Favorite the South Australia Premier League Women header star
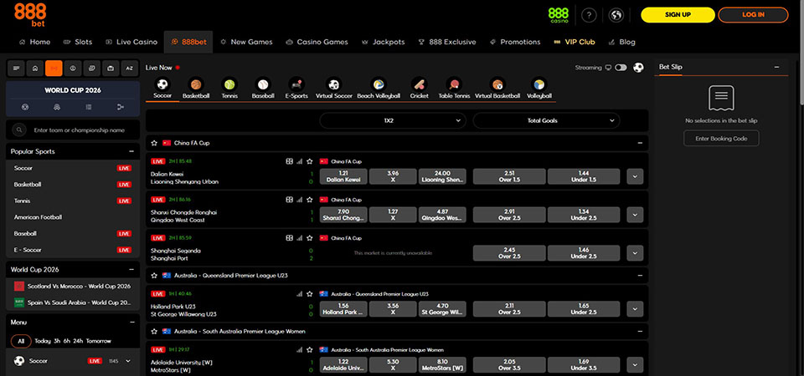804x376 pixels. (x=154, y=332)
